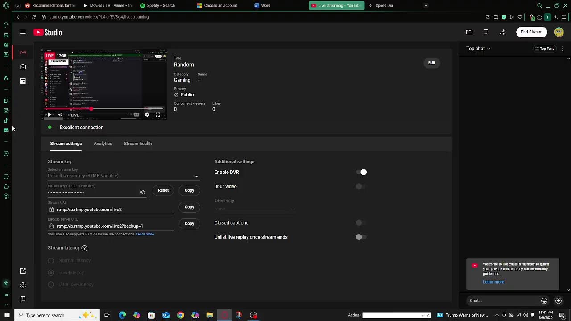The width and height of the screenshot is (571, 321).
Task: Enter fullscreen on the stream preview
Action: point(158,115)
